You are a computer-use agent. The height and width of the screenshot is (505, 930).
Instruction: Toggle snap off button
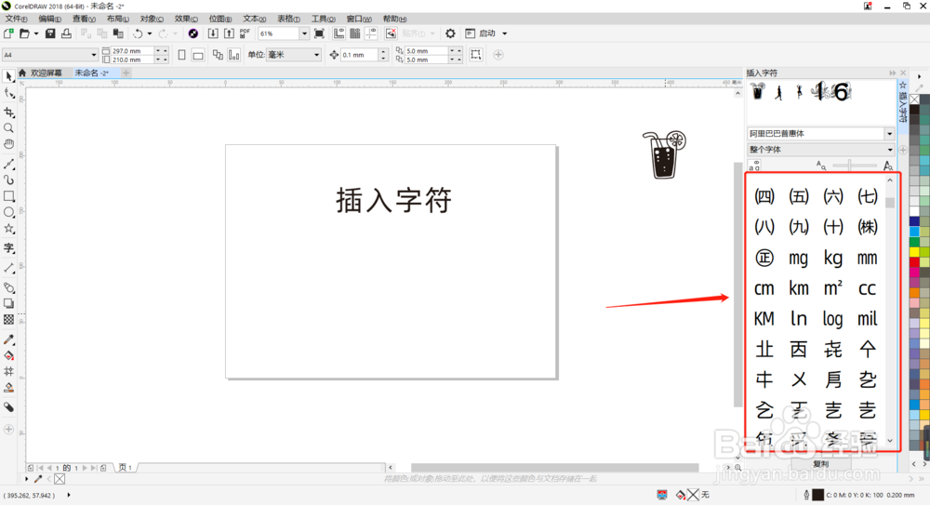click(391, 33)
